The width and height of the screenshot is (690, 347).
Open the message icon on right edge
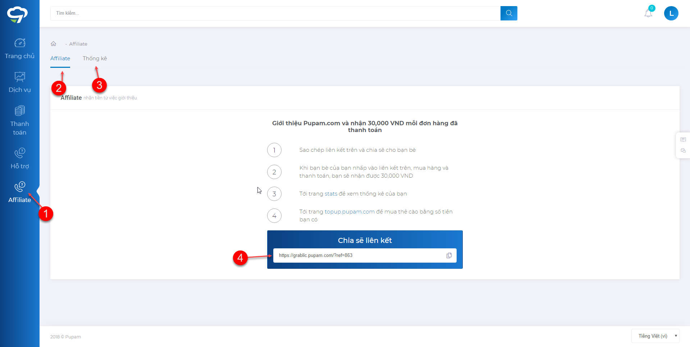click(683, 140)
